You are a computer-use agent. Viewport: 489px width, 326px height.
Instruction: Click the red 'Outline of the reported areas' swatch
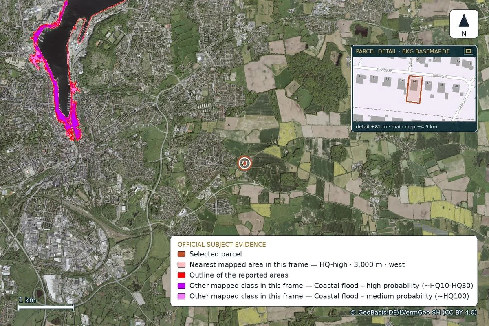181,275
